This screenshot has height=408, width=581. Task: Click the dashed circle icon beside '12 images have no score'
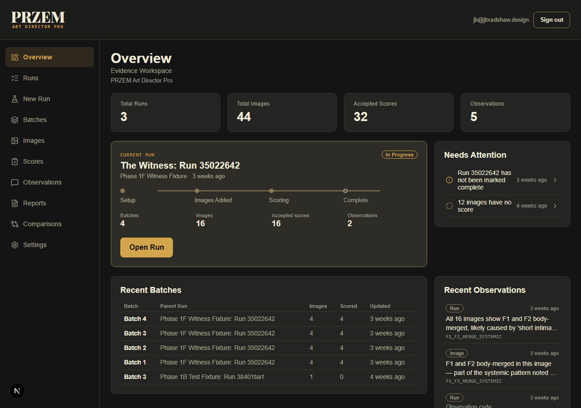[x=449, y=206]
